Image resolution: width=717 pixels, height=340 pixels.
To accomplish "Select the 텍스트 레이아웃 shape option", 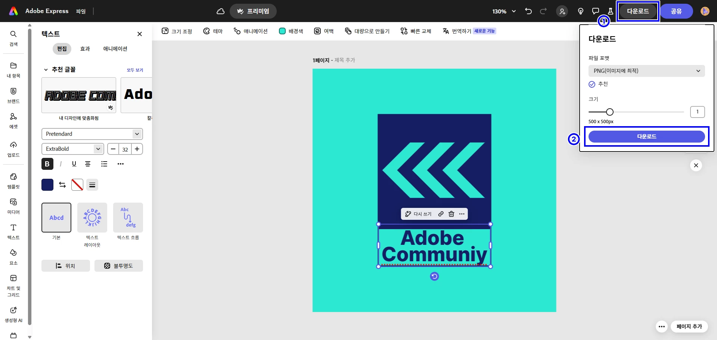I will pyautogui.click(x=92, y=218).
